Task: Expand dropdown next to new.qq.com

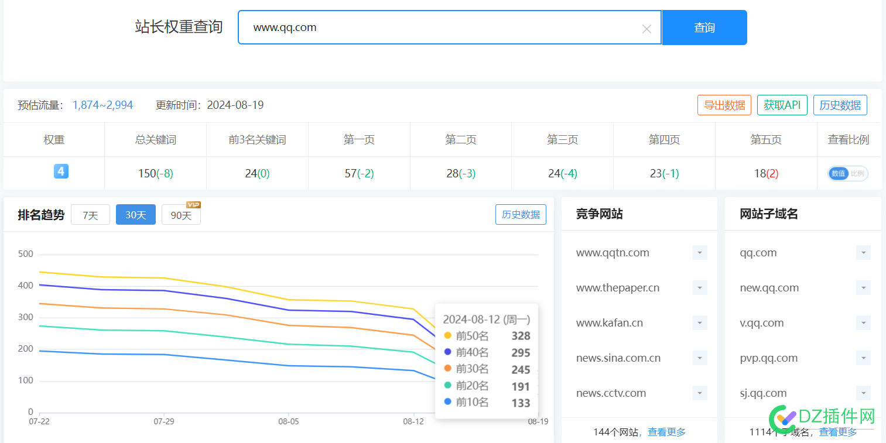Action: [x=863, y=288]
